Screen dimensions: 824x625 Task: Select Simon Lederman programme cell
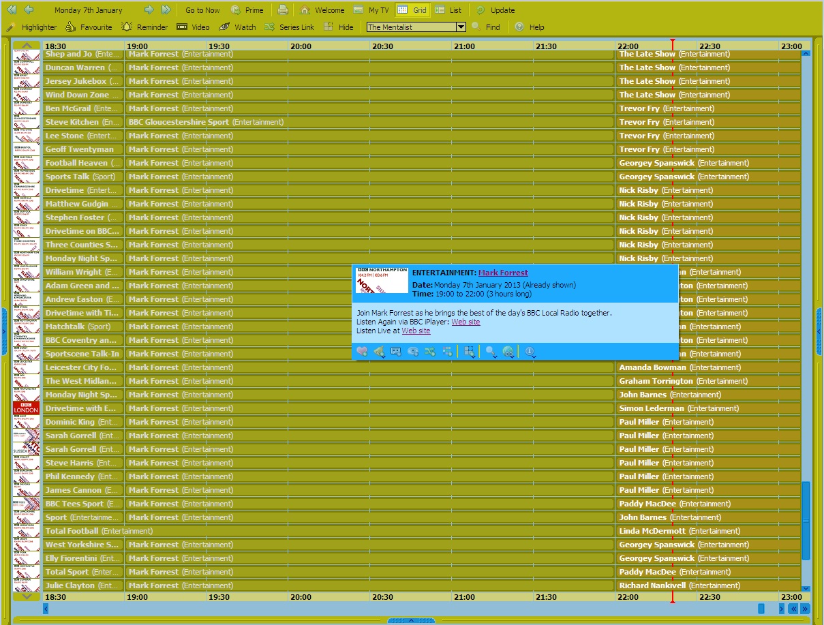point(707,408)
